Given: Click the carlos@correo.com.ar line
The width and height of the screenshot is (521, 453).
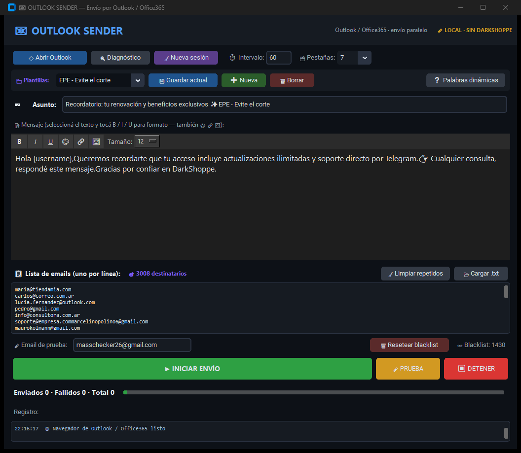Looking at the screenshot, I should [x=44, y=296].
